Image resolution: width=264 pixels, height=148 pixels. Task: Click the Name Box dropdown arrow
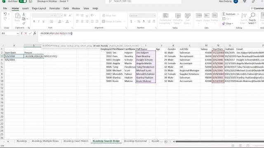pos(17,33)
